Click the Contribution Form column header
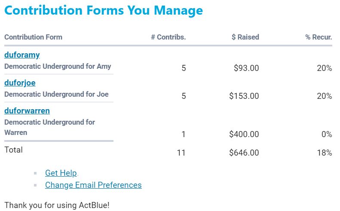 (x=33, y=37)
